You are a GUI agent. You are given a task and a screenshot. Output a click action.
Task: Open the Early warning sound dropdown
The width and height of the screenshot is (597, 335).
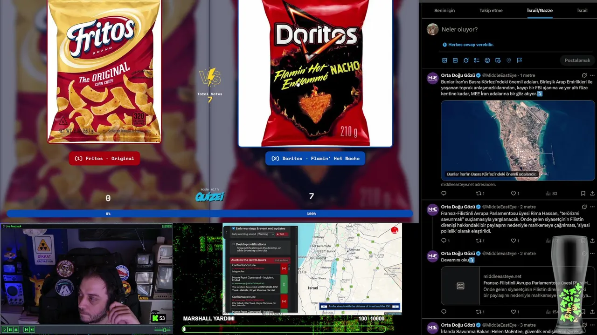click(x=265, y=234)
